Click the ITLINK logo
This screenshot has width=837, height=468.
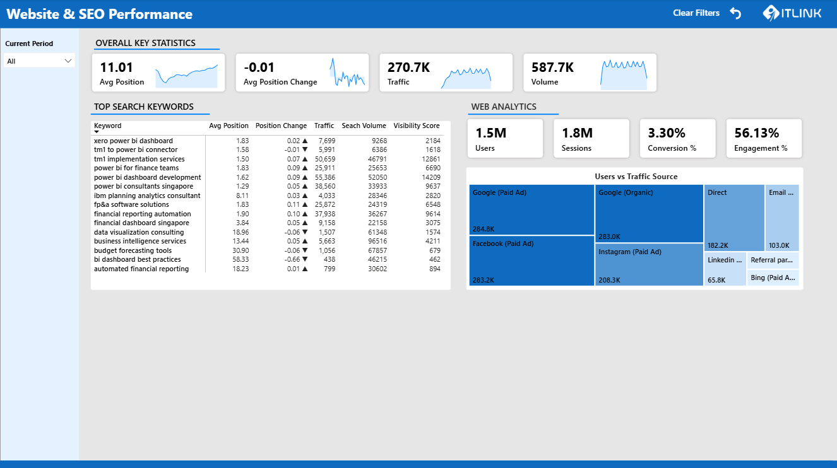(x=792, y=13)
